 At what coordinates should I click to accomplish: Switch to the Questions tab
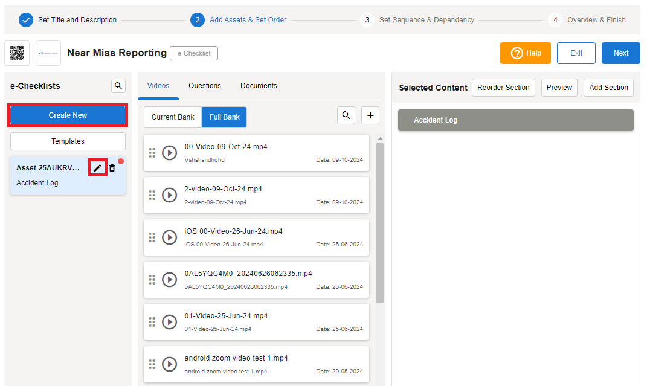pos(205,86)
